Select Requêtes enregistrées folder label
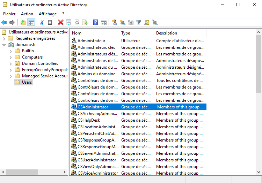The width and height of the screenshot is (262, 183). pos(35,38)
